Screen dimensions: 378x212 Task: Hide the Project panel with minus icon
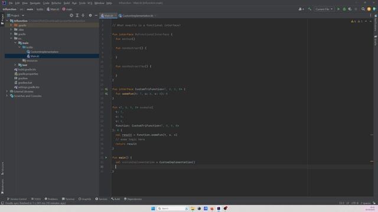[96, 15]
